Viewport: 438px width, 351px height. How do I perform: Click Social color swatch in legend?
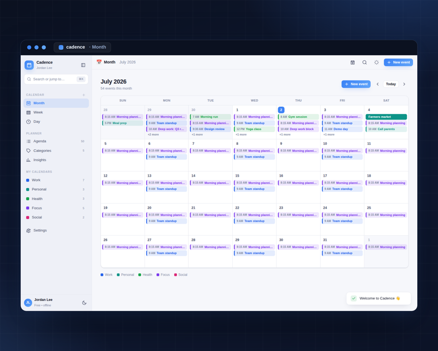(175, 275)
